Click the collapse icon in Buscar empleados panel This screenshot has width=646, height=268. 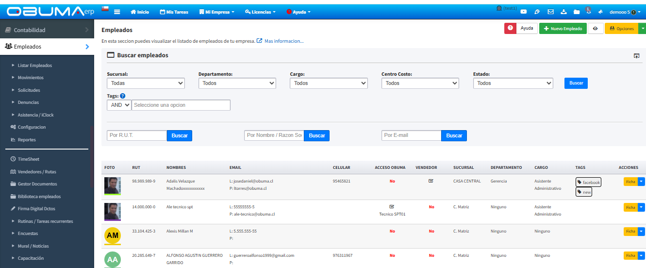point(636,56)
